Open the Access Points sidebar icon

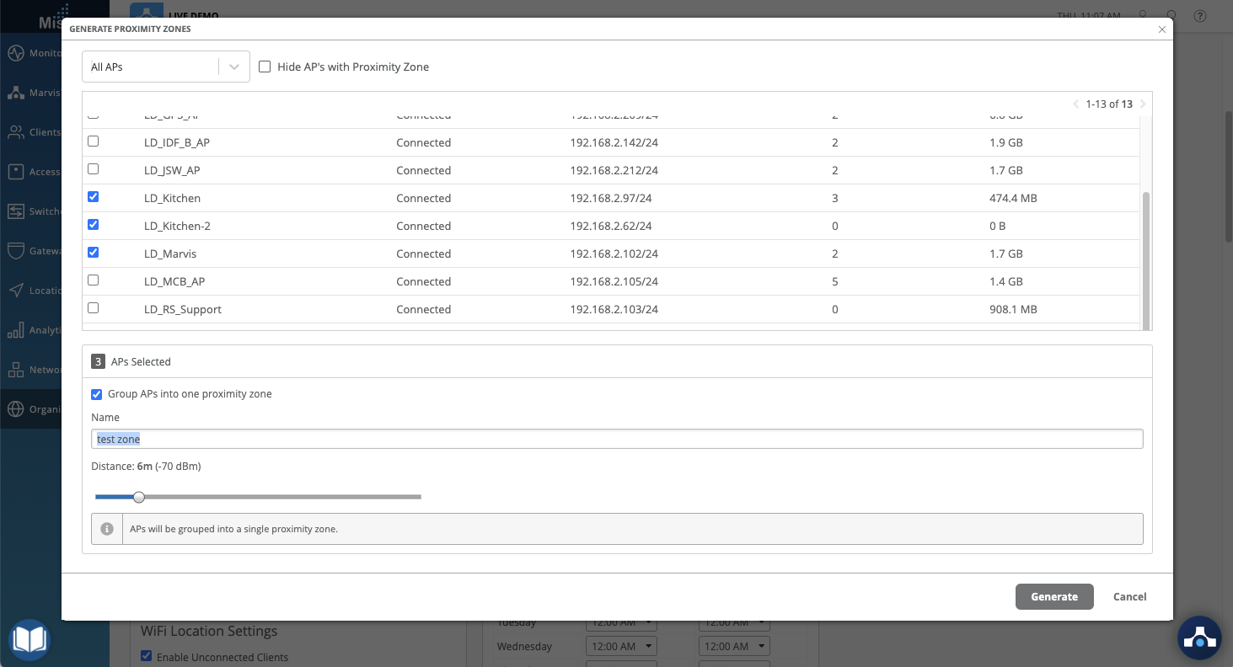pos(15,172)
